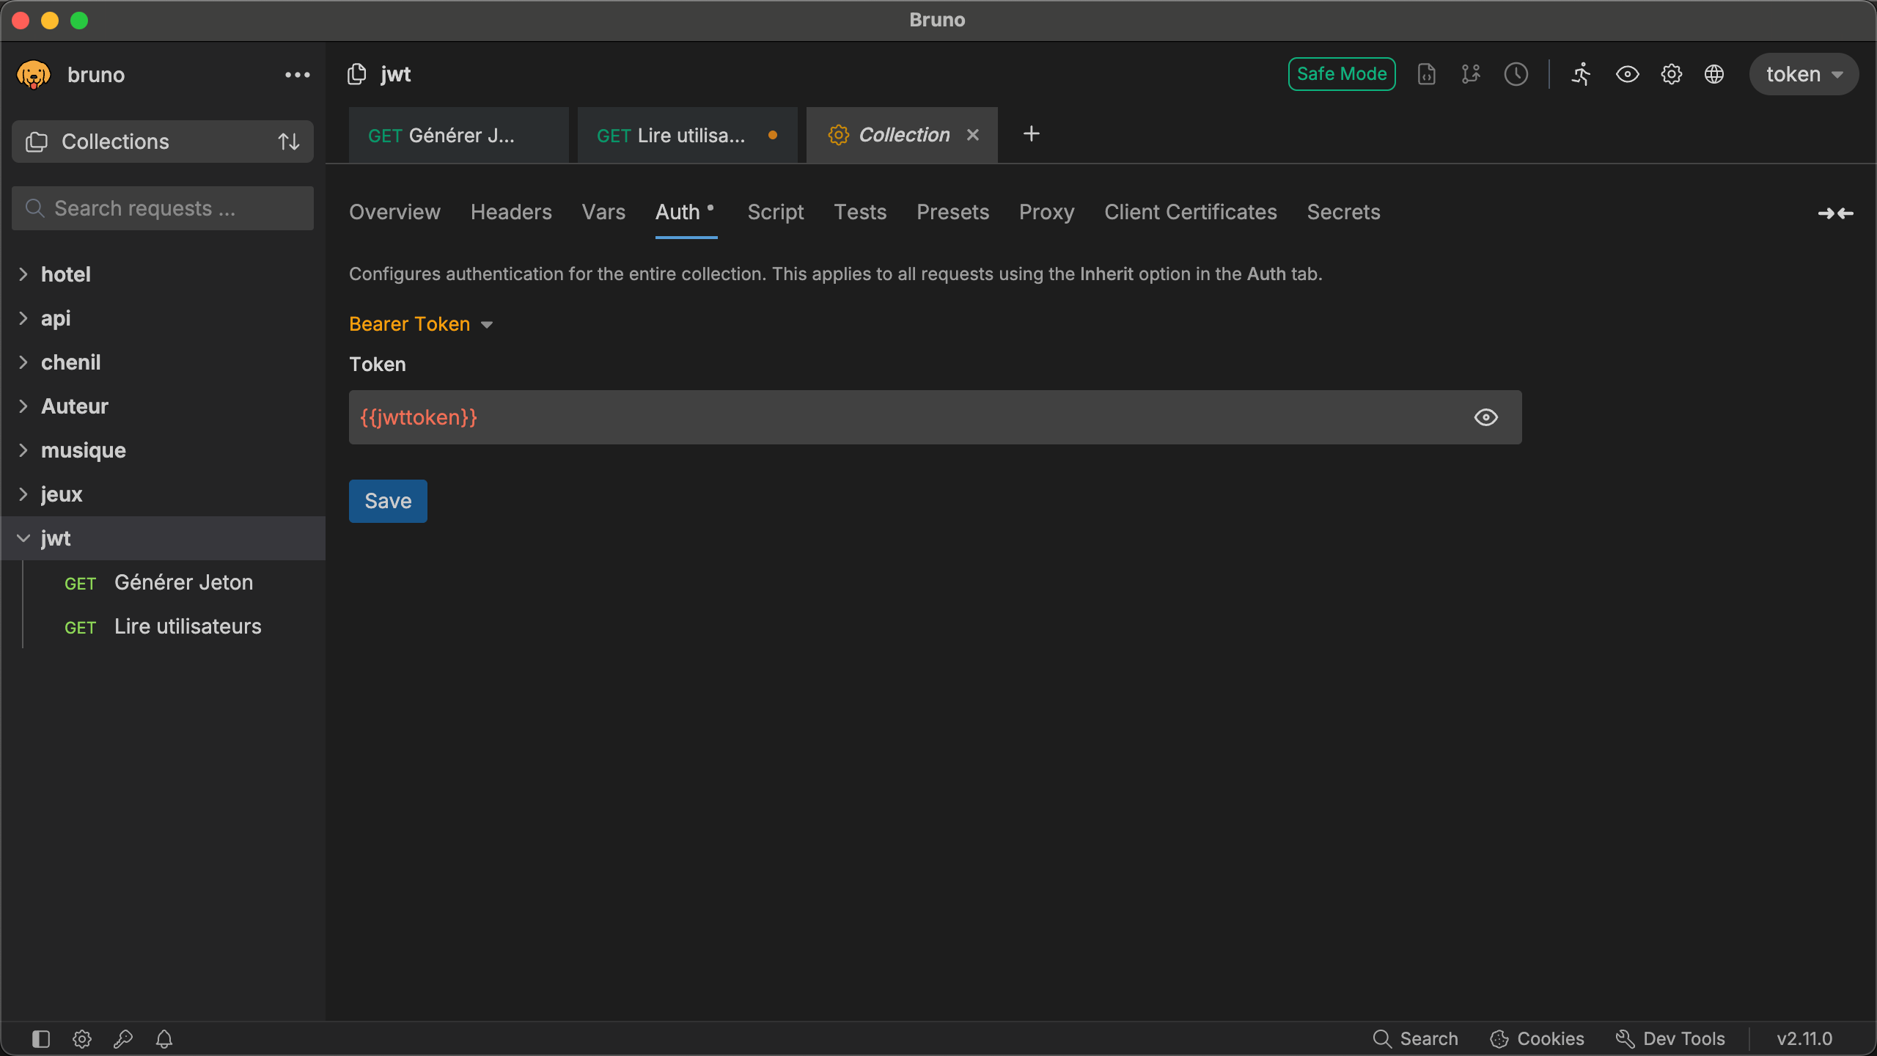Click the runner icon in the top toolbar
This screenshot has width=1877, height=1056.
point(1581,74)
